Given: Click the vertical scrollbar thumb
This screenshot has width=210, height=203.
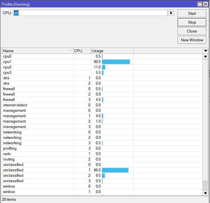Looking at the screenshot, I should 205,186.
